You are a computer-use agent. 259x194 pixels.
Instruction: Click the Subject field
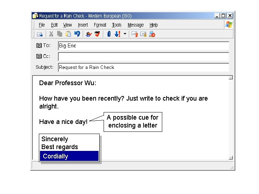point(144,68)
